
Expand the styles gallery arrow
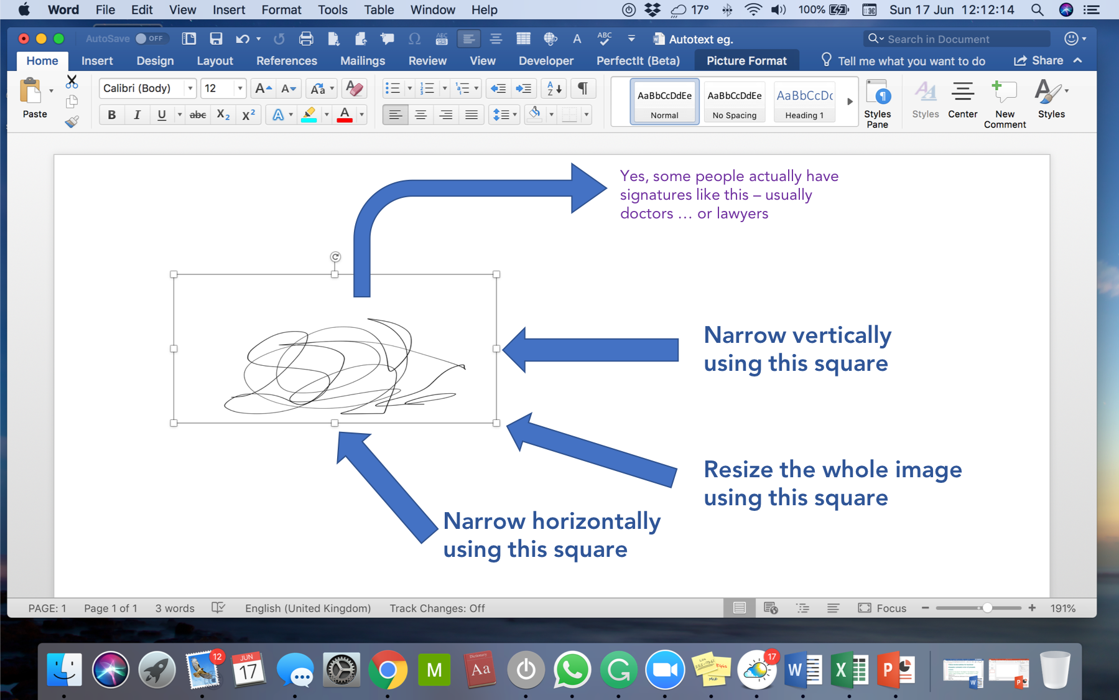coord(850,101)
